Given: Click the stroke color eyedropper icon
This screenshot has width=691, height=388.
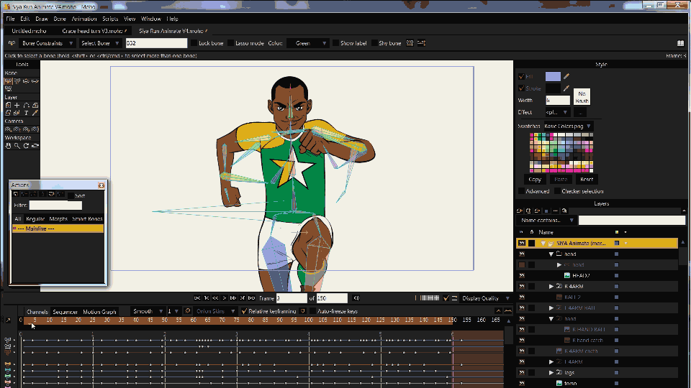Looking at the screenshot, I should click(x=566, y=88).
